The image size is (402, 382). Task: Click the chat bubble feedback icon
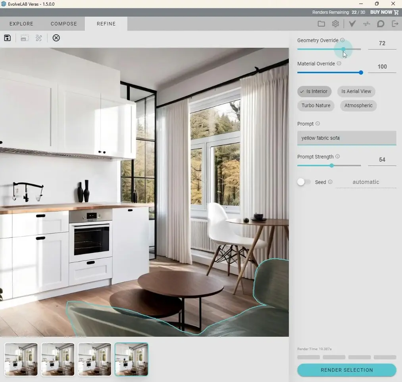tap(380, 24)
